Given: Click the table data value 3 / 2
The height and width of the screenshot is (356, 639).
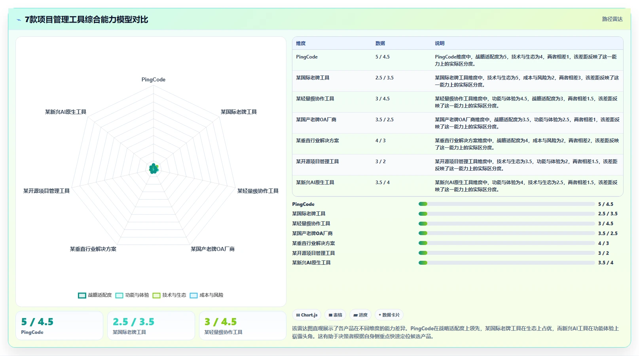Looking at the screenshot, I should tap(381, 162).
